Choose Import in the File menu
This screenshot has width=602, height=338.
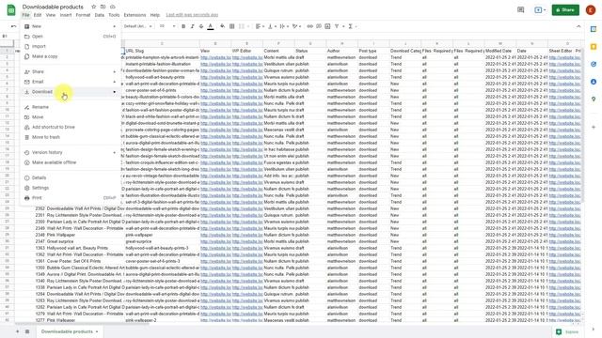pos(70,46)
